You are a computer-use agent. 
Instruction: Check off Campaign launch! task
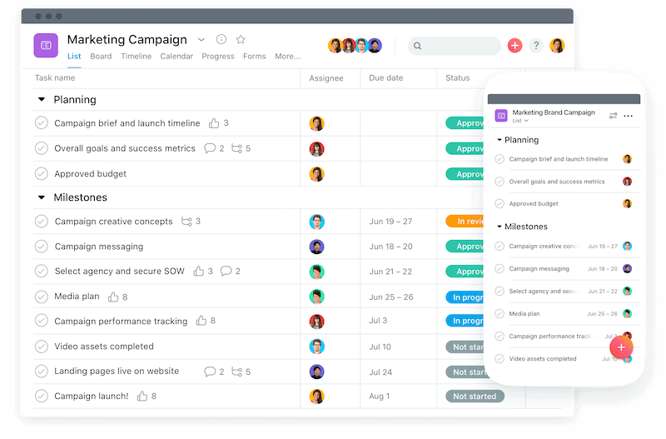pos(41,396)
